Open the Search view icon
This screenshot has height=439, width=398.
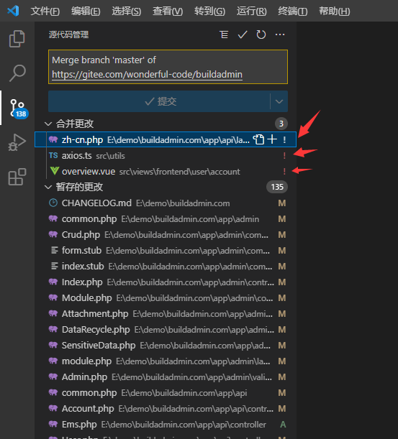point(17,73)
